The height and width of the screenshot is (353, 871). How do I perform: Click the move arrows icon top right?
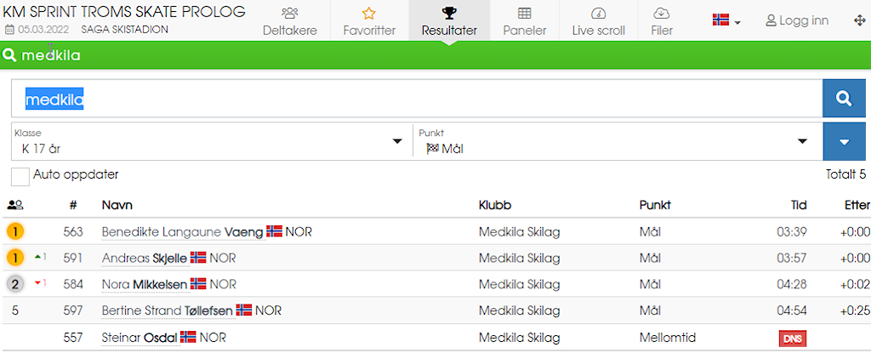point(859,20)
